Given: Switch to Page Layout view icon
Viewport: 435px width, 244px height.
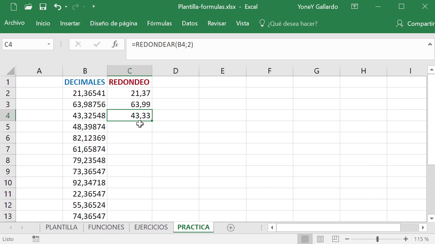Looking at the screenshot, I should [x=320, y=239].
